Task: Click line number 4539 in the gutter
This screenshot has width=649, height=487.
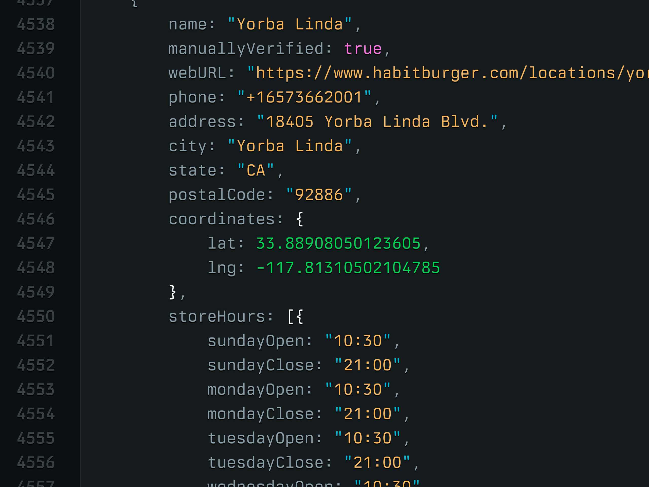Action: tap(36, 49)
